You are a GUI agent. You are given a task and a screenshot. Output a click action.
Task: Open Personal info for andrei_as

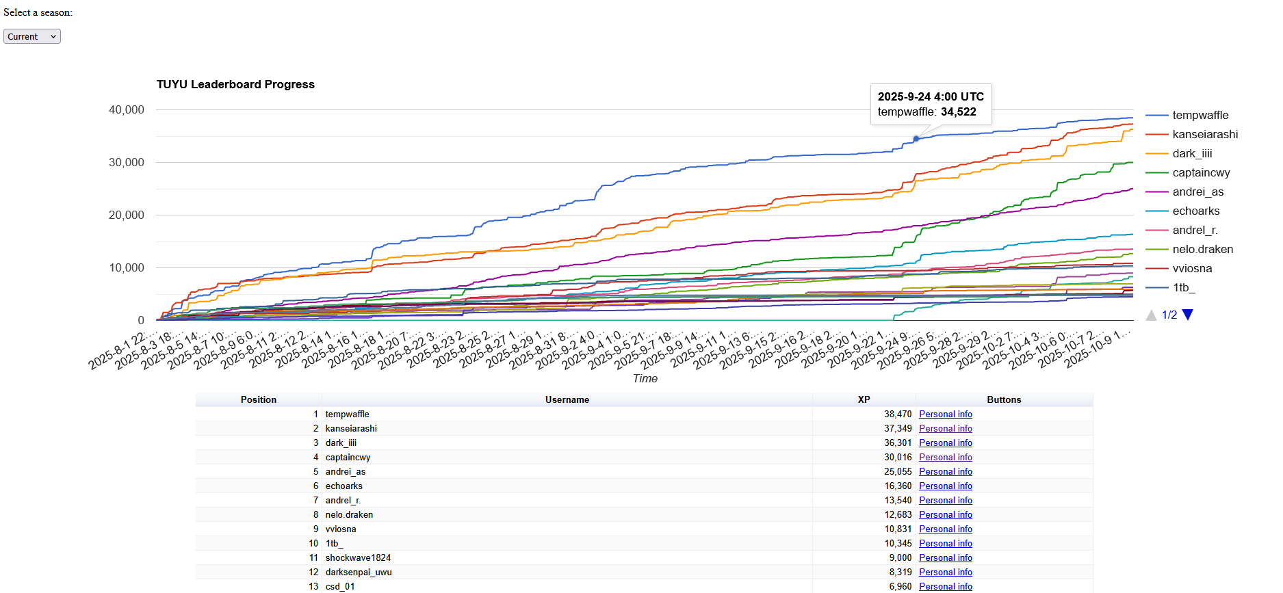[x=946, y=471]
